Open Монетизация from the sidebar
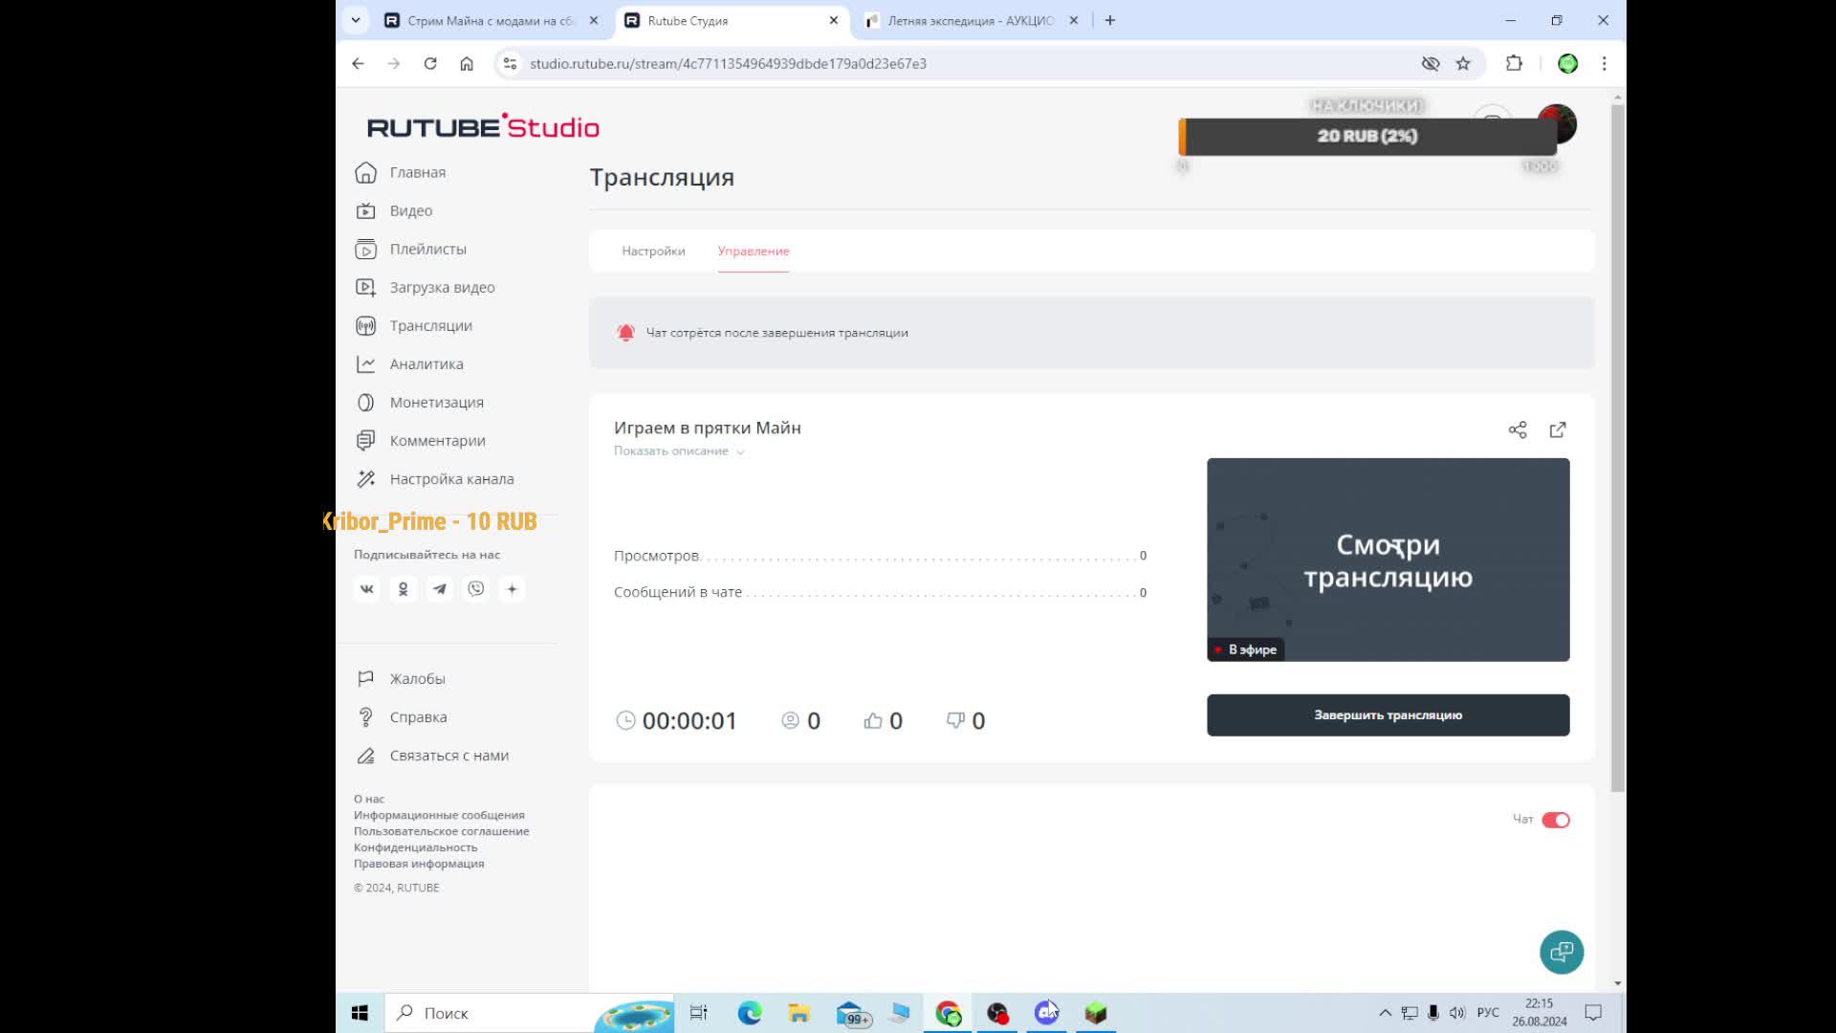This screenshot has height=1033, width=1836. (x=436, y=402)
